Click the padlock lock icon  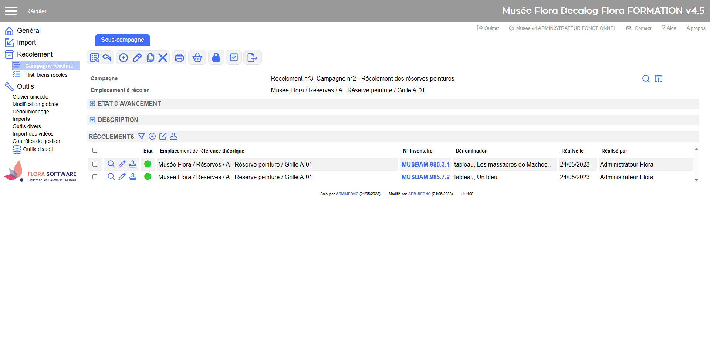(216, 58)
